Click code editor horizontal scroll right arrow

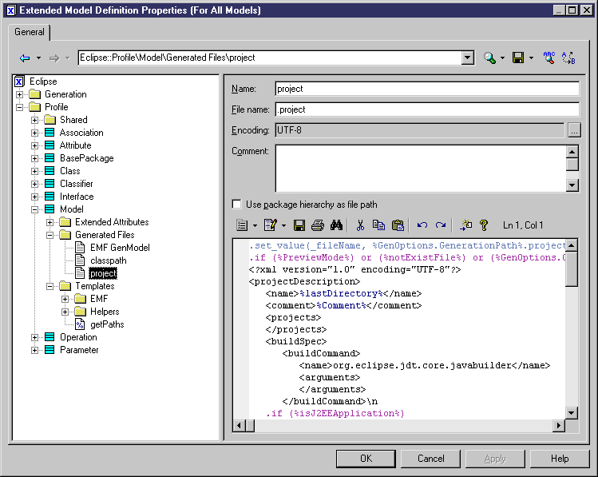(x=559, y=425)
